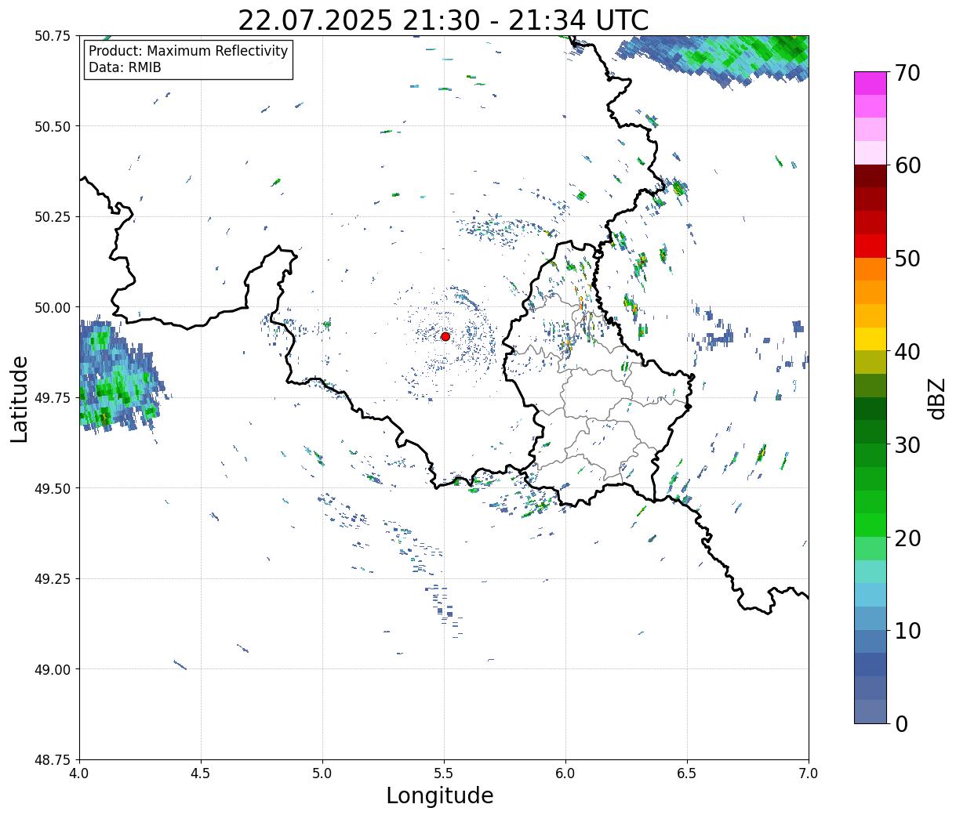Click the longitude tick label 4.5
This screenshot has height=815, width=956.
tap(201, 773)
